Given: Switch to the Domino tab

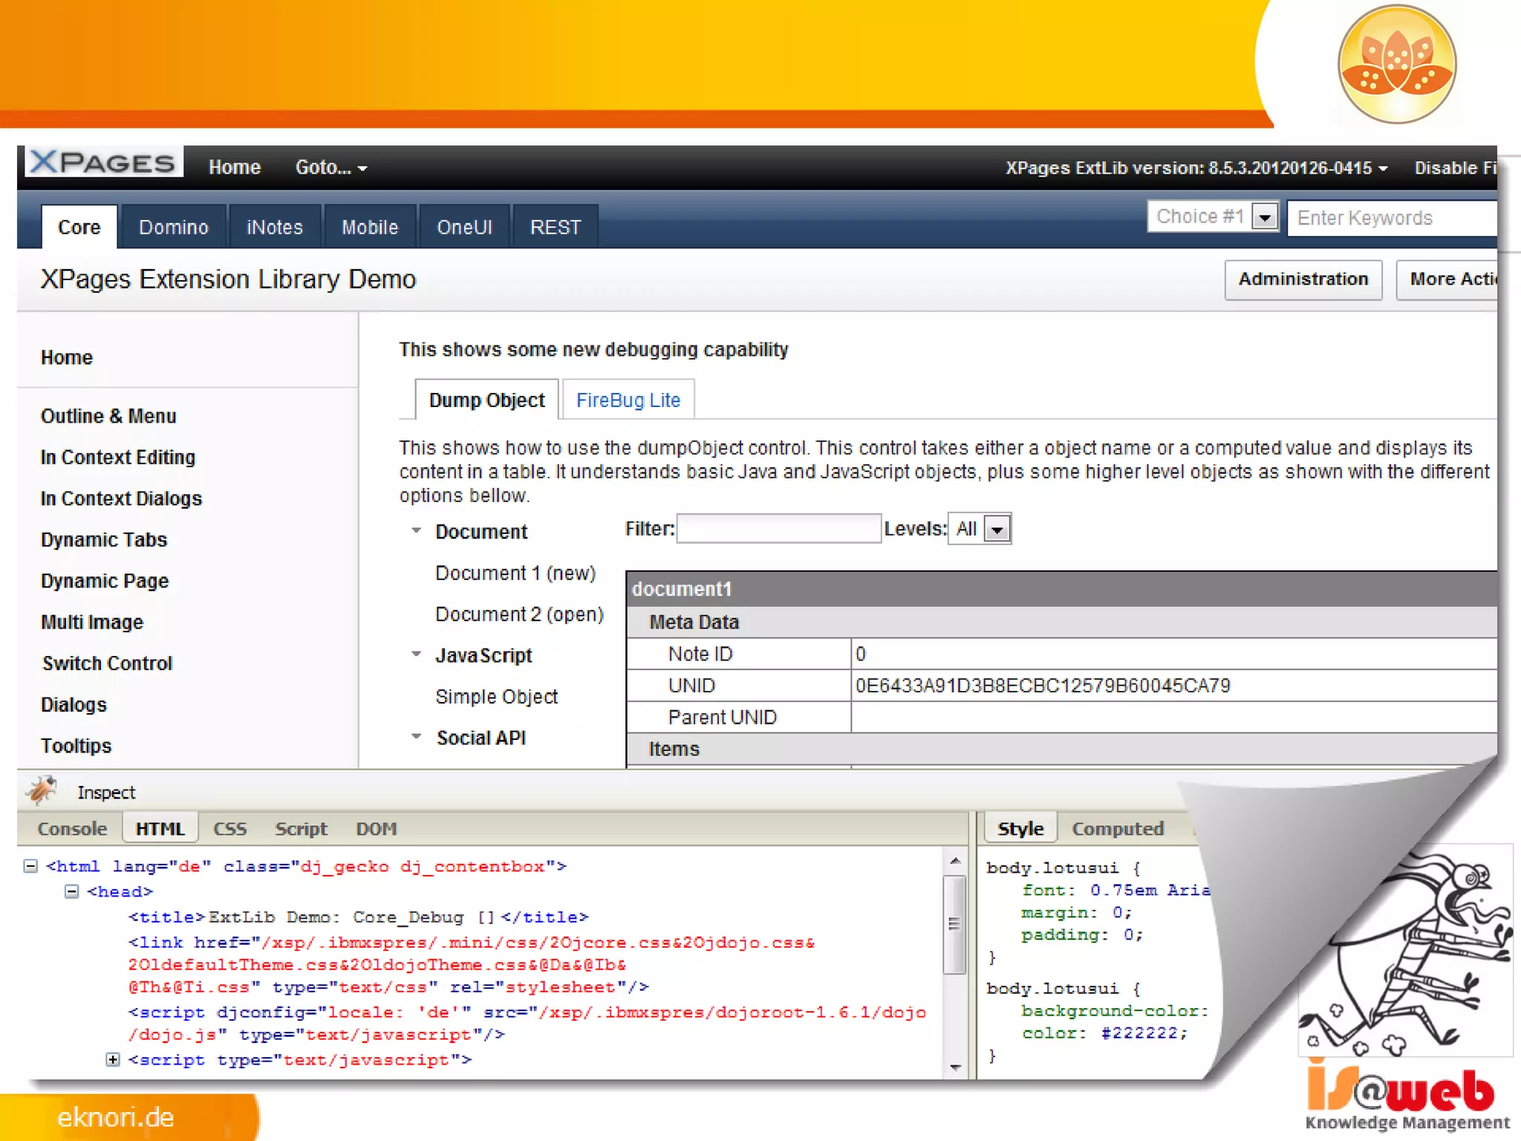Looking at the screenshot, I should (x=173, y=227).
